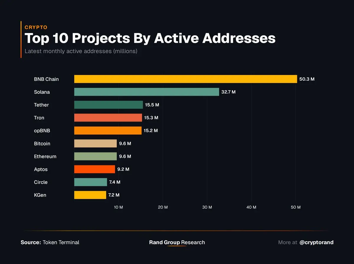Viewport: 354px width, 264px height.
Task: Select the Circle row label
Action: coord(41,182)
